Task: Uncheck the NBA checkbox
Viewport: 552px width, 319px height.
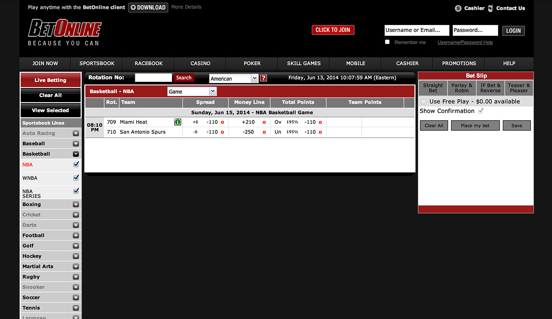Action: [76, 164]
